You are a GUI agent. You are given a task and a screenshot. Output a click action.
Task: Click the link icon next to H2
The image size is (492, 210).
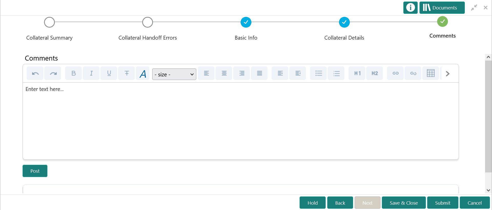tap(395, 73)
